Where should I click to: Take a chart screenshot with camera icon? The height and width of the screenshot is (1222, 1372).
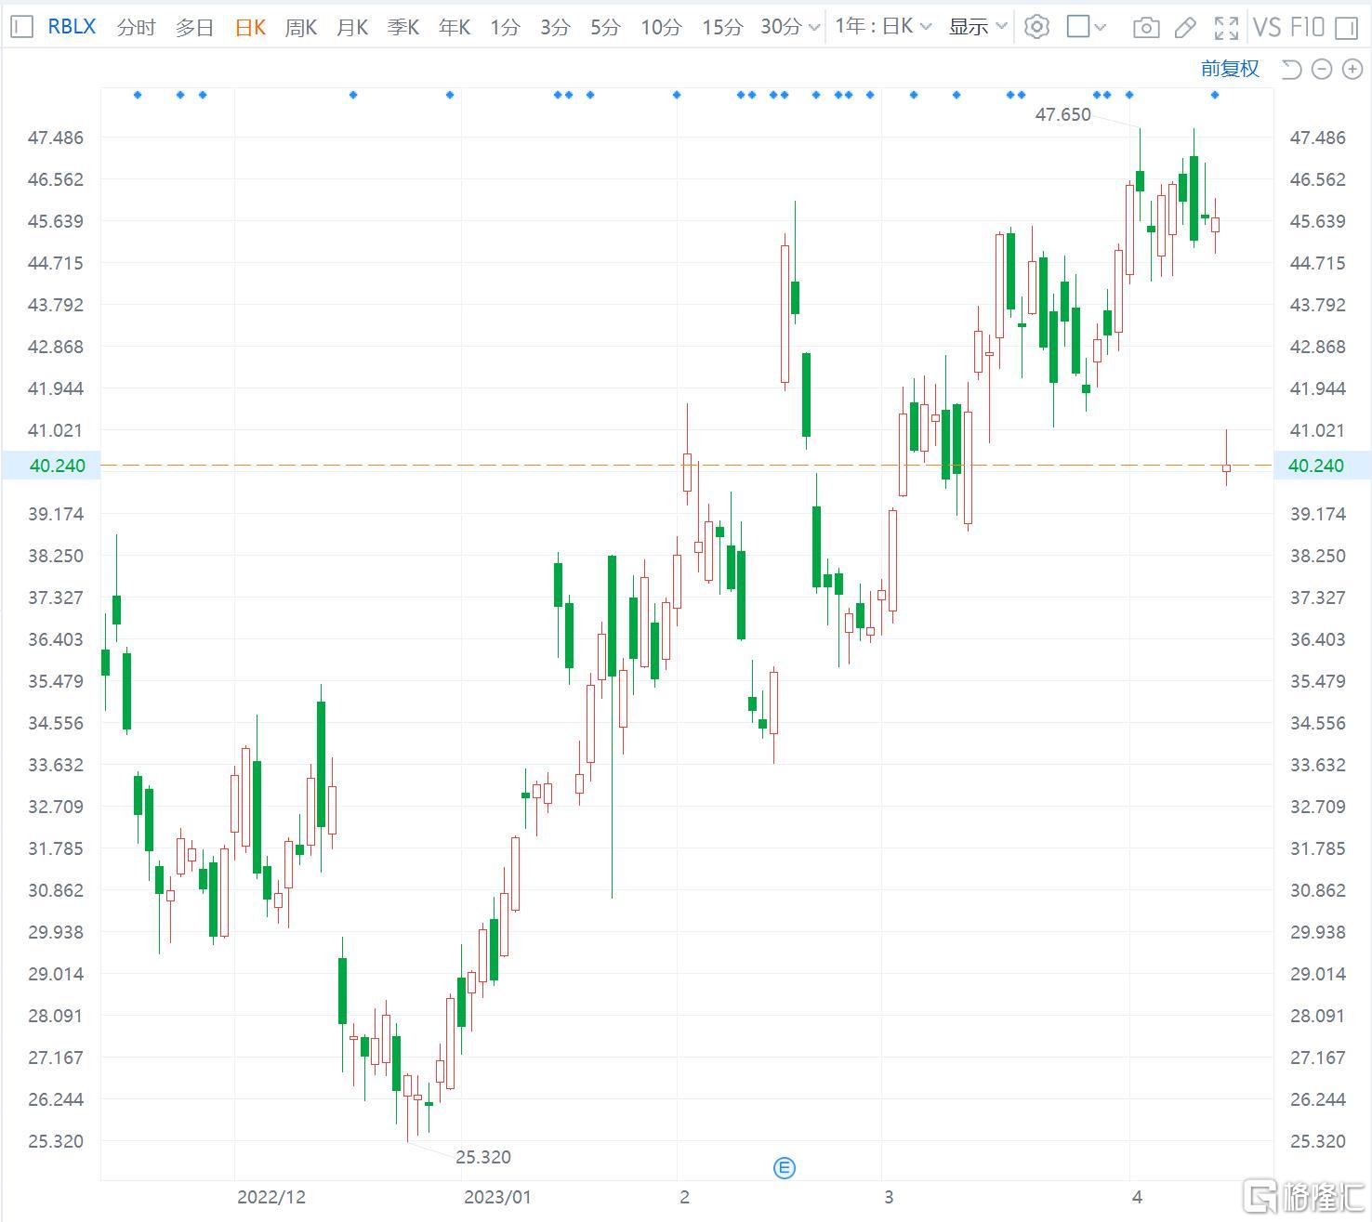pos(1146,28)
